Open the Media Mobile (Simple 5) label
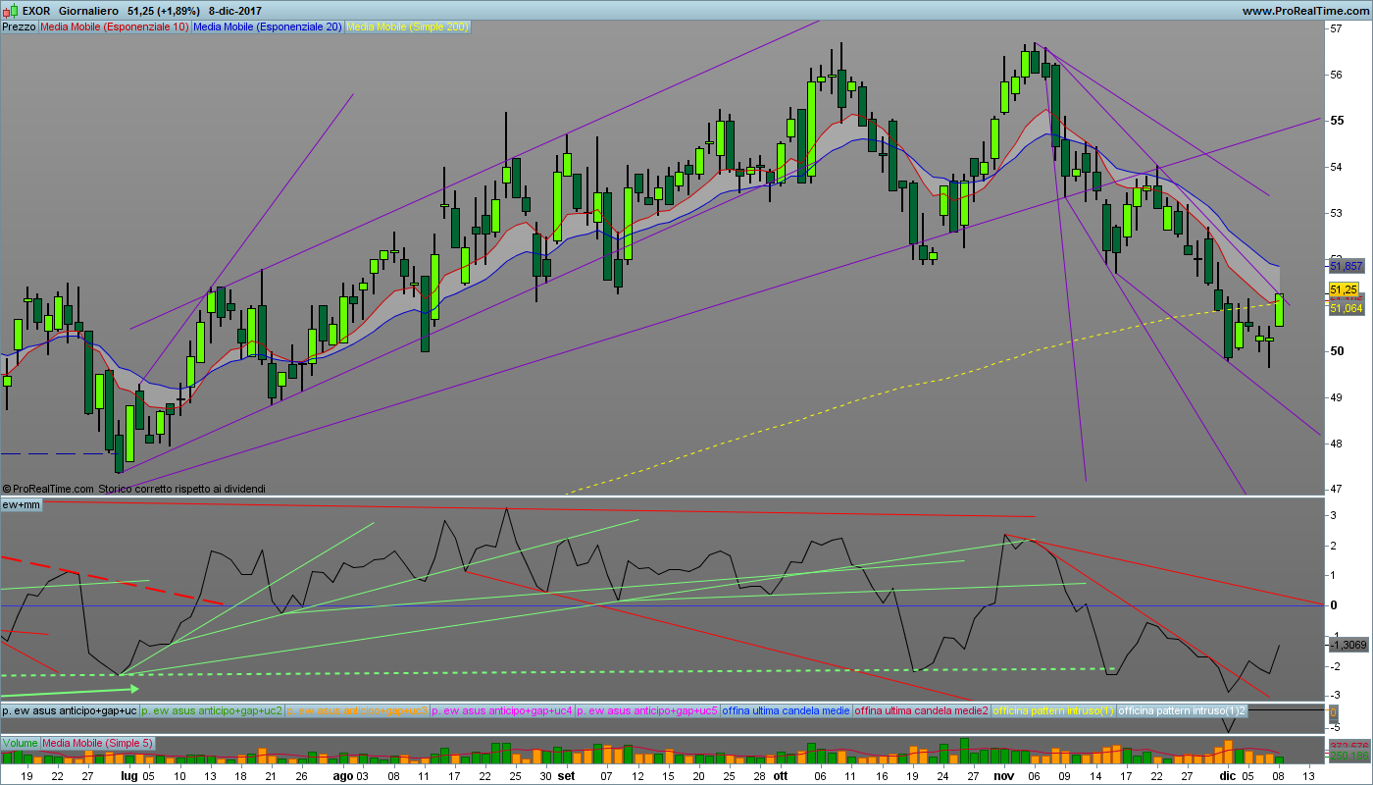This screenshot has width=1373, height=785. coord(97,743)
